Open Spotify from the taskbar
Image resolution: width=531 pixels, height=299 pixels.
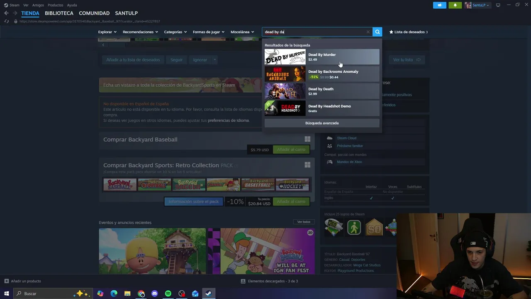pyautogui.click(x=168, y=294)
